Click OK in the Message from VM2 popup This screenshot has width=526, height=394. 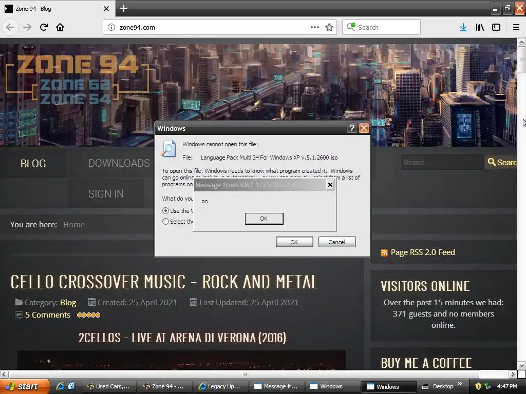pyautogui.click(x=264, y=219)
